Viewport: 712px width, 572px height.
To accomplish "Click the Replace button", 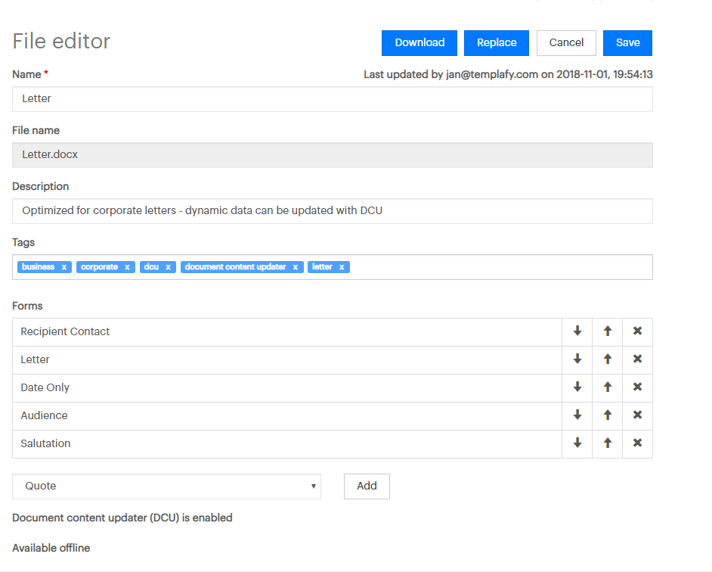I will pyautogui.click(x=497, y=43).
